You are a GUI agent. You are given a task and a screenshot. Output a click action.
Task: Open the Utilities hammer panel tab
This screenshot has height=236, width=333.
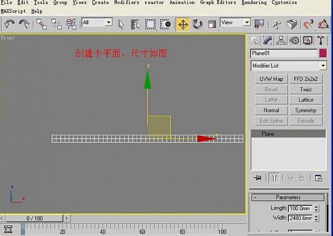pos(321,40)
